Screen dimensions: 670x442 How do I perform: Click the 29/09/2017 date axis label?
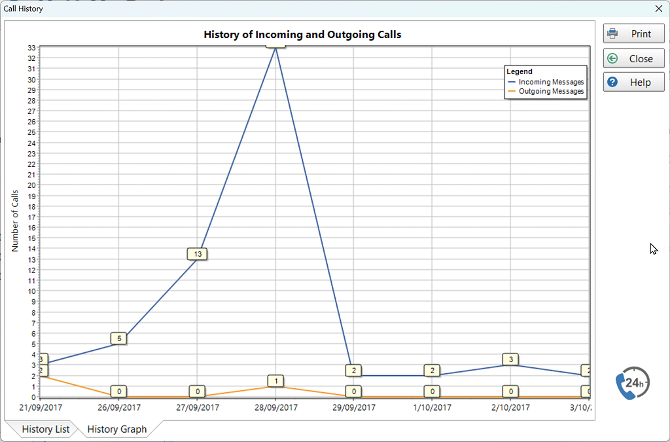[354, 407]
